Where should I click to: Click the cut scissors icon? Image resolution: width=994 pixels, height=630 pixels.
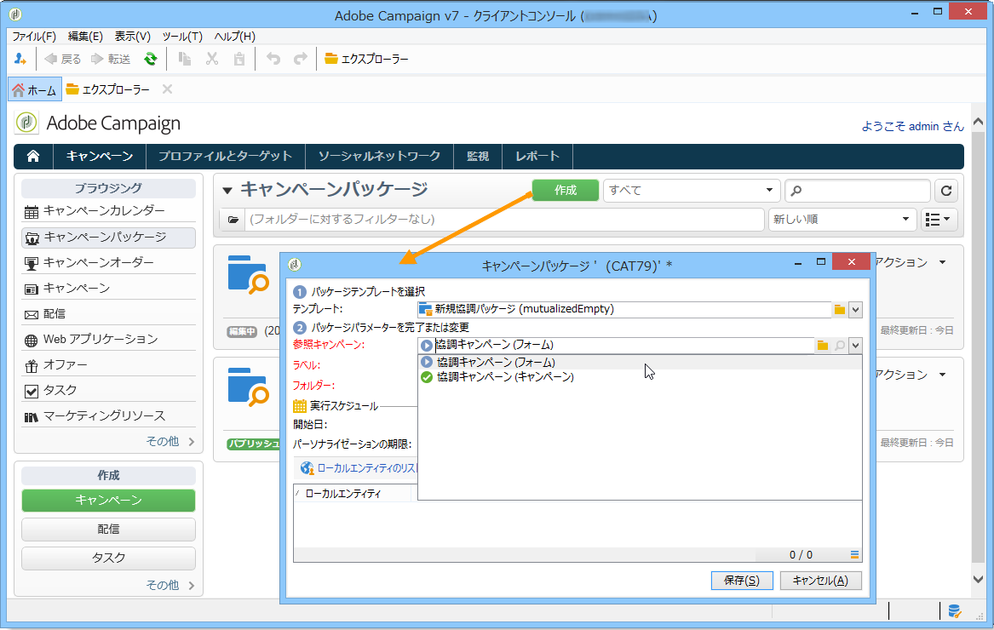pyautogui.click(x=212, y=59)
